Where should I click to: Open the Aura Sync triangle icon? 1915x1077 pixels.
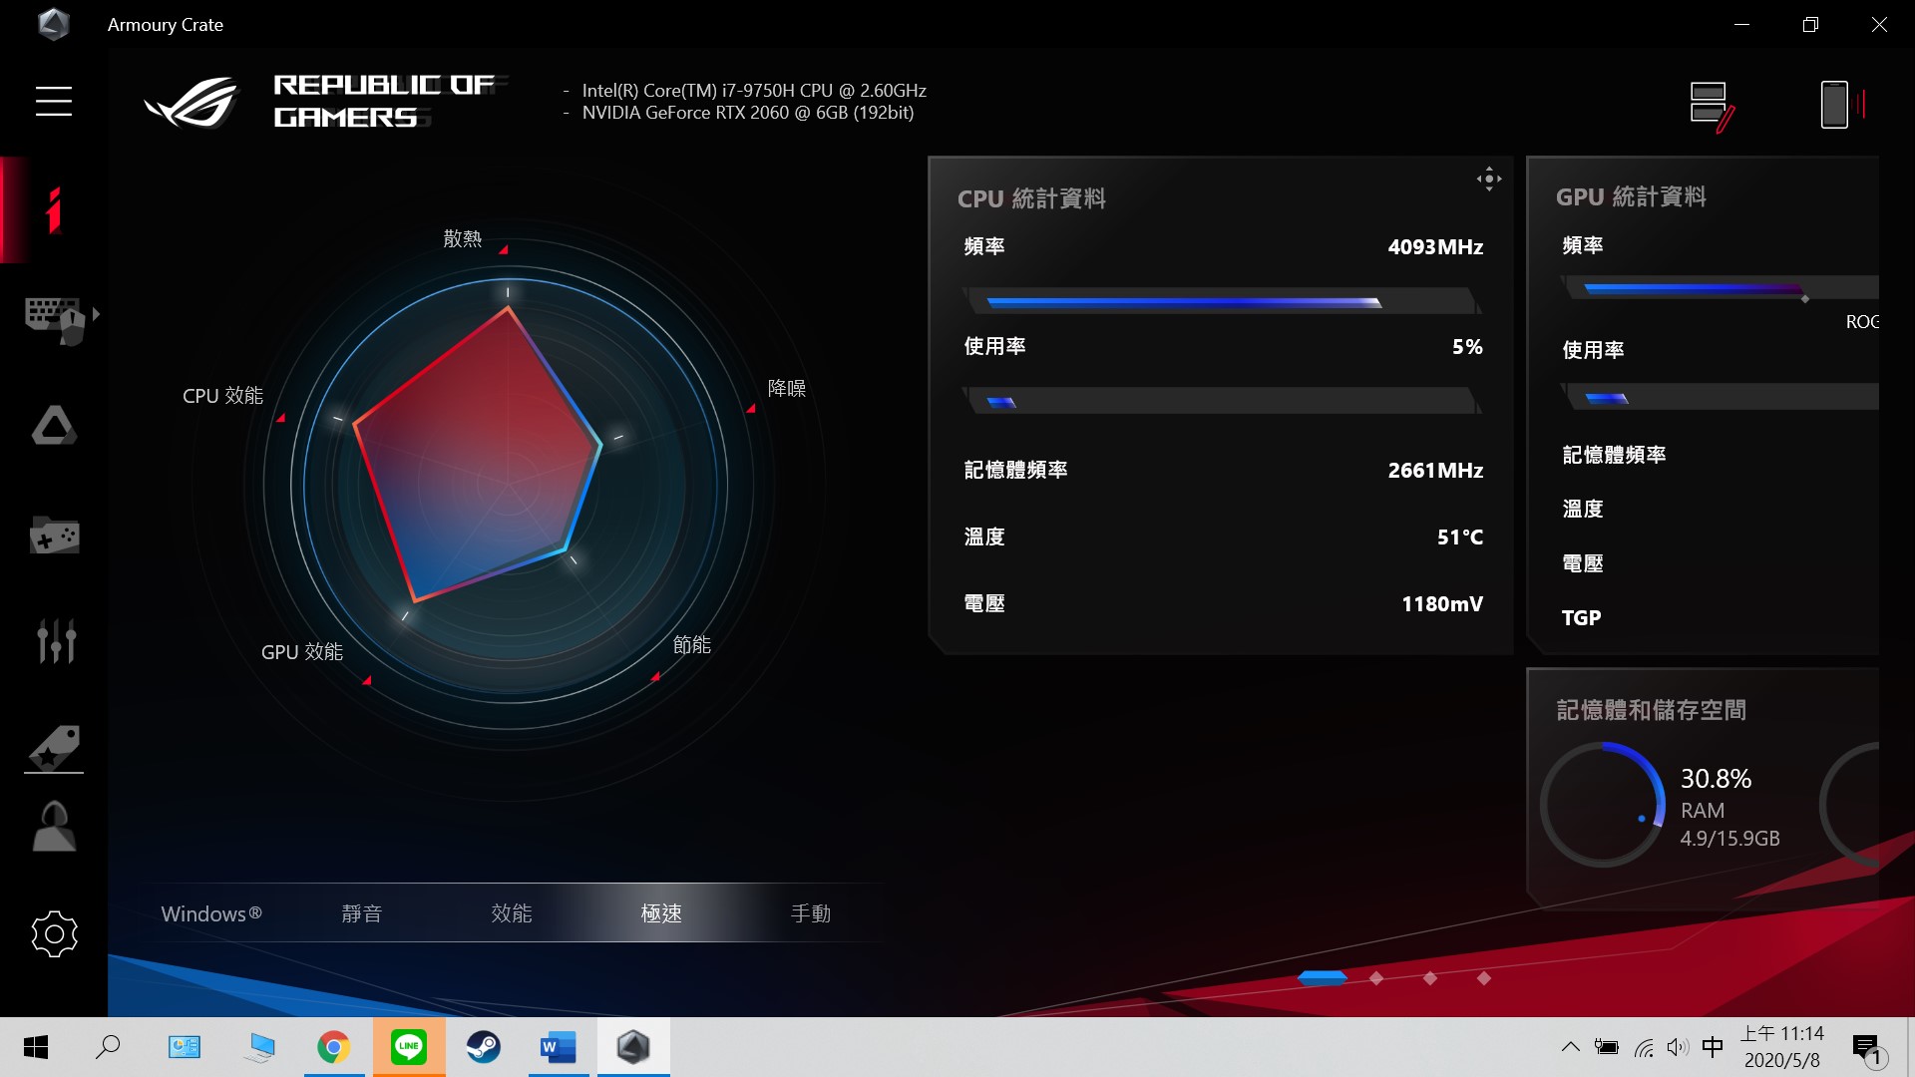click(x=54, y=425)
